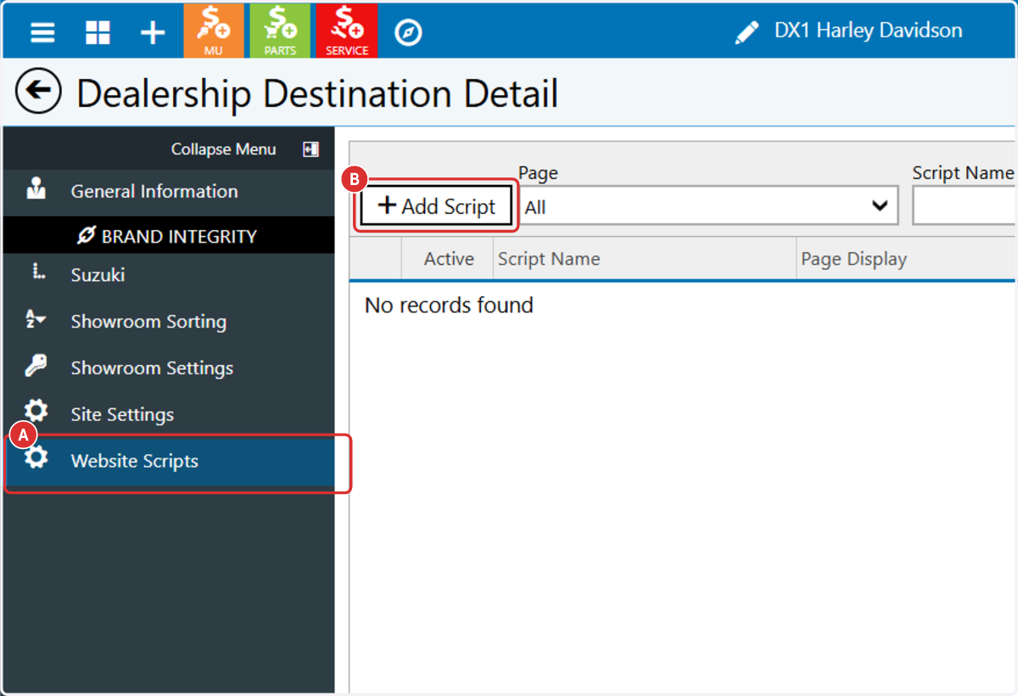Click the Suzuki sidebar icon

(x=36, y=273)
